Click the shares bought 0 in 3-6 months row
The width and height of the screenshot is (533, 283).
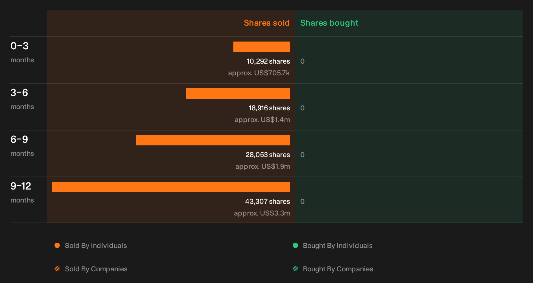coord(302,108)
